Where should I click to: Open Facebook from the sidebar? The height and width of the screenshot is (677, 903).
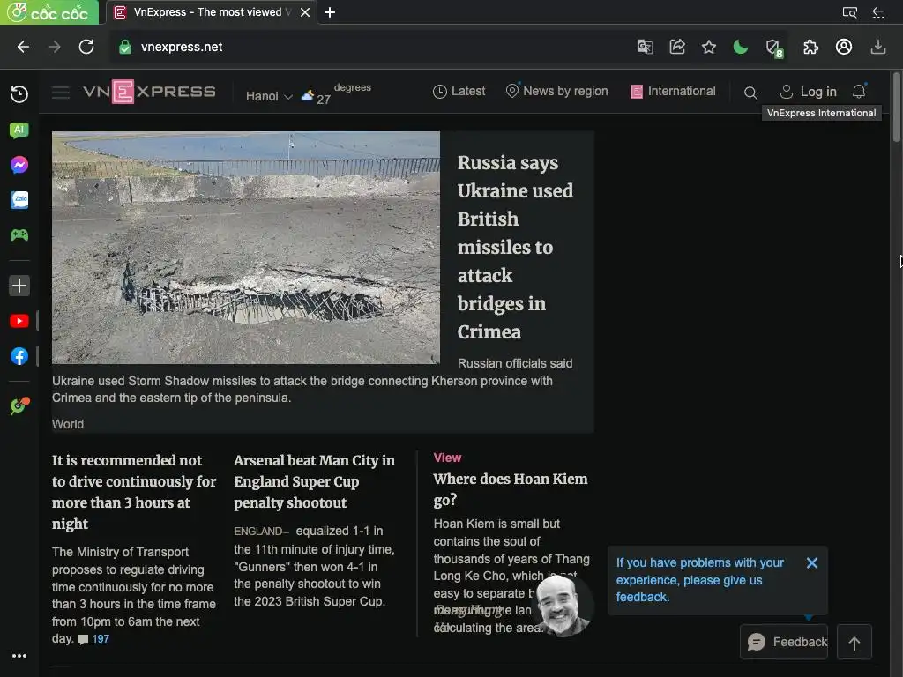click(x=19, y=356)
